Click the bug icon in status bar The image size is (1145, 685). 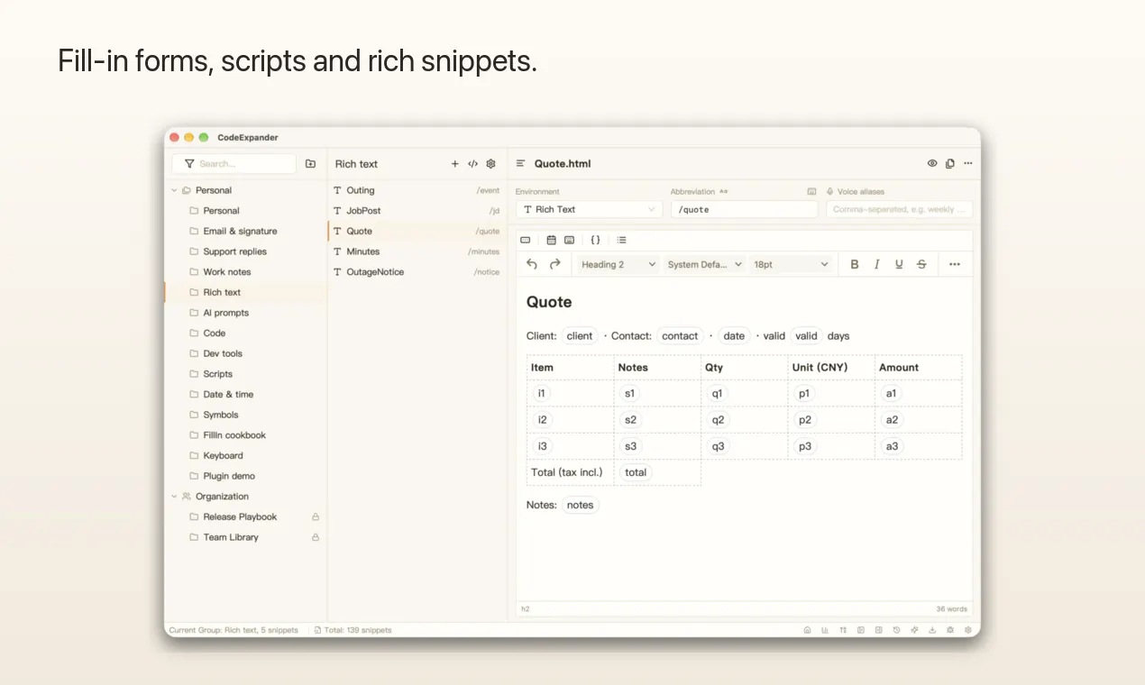click(950, 630)
